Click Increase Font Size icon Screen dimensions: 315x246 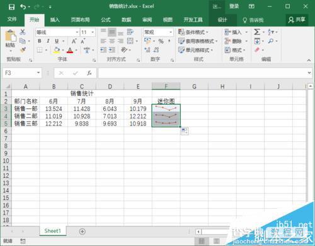(74, 41)
